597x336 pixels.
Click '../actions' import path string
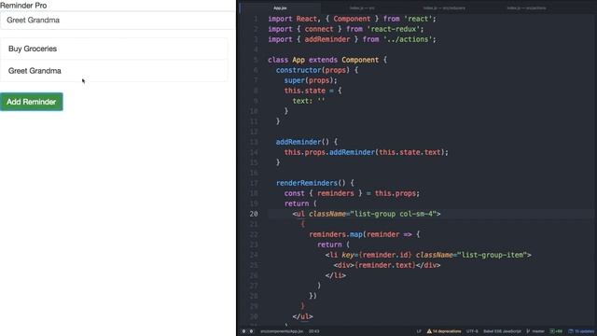pyautogui.click(x=410, y=39)
